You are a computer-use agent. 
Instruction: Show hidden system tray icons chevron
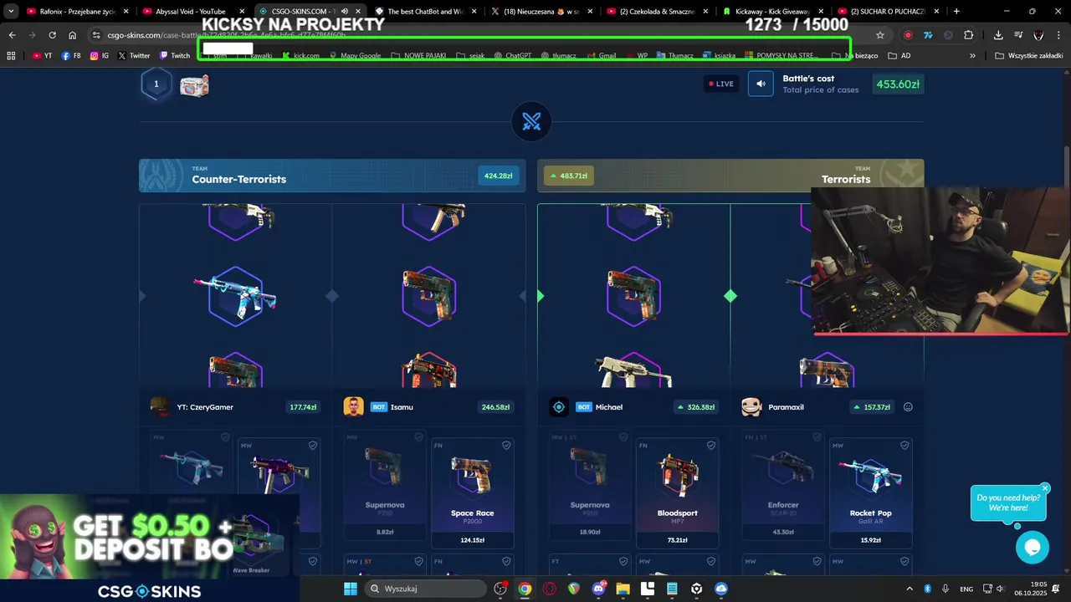click(910, 589)
